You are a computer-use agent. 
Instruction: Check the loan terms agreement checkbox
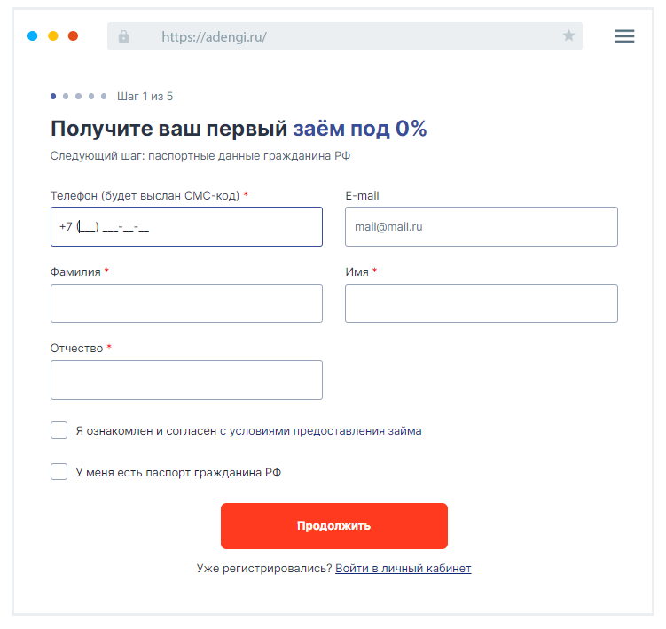(59, 431)
